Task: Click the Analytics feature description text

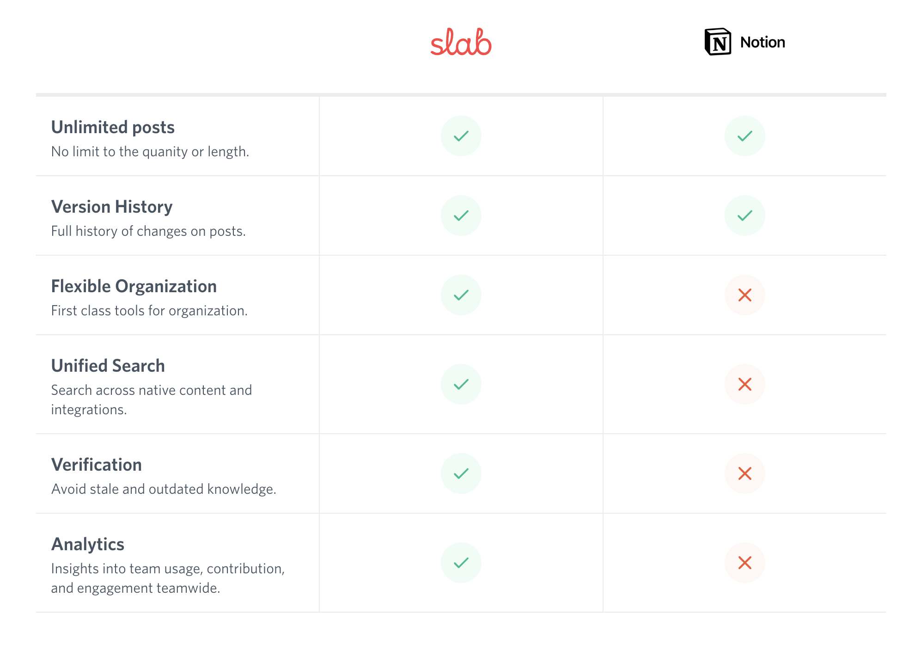Action: [168, 578]
